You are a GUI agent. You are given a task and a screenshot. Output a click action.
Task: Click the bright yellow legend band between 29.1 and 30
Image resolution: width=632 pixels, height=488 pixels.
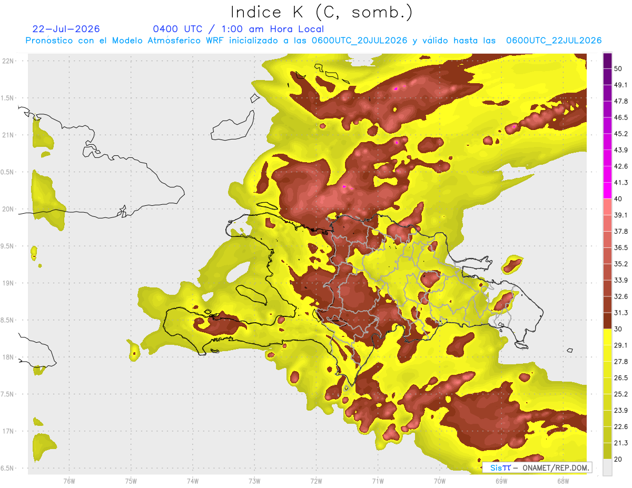[x=607, y=337]
